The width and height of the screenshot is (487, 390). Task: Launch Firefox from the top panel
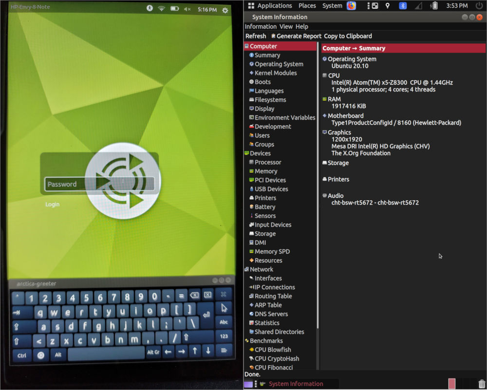pos(351,5)
